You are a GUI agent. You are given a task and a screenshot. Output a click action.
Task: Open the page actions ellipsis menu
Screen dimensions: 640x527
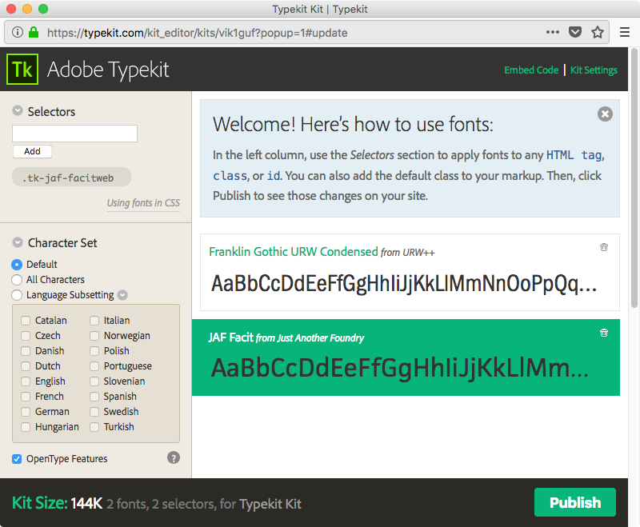(x=553, y=32)
